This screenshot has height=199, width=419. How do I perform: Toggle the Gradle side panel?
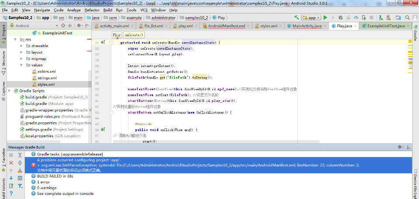coord(415,34)
